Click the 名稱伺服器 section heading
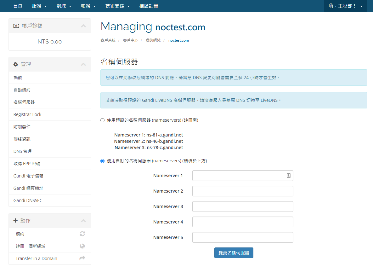Screen dimensions: 373x267 click(x=119, y=62)
